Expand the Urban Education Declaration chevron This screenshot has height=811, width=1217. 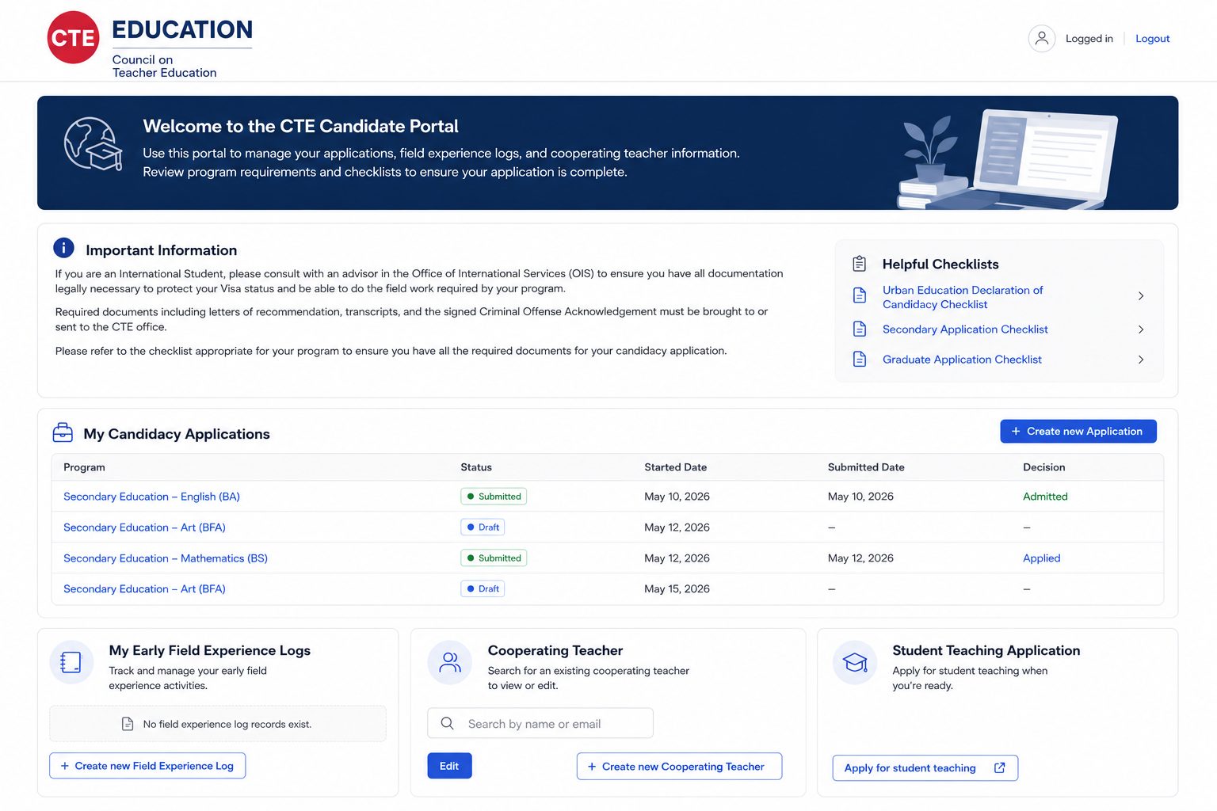pos(1141,295)
